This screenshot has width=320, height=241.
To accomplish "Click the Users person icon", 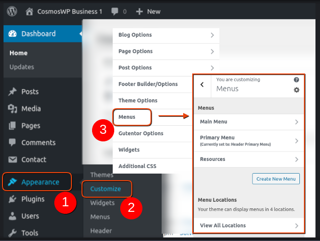I will click(x=13, y=216).
